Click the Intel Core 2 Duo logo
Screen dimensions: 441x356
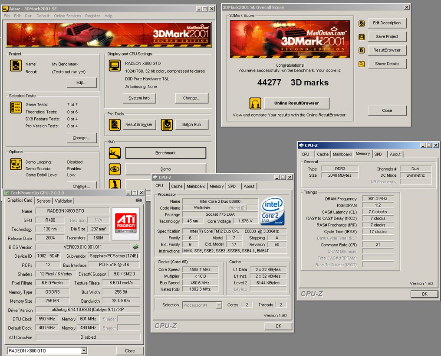point(272,211)
